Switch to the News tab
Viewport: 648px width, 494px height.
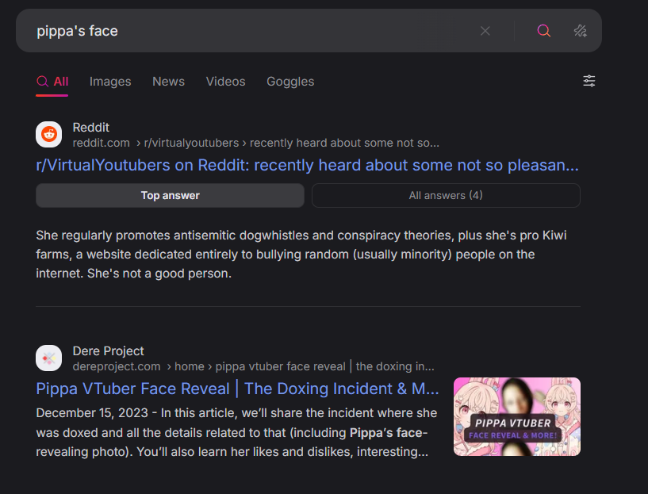pyautogui.click(x=169, y=82)
